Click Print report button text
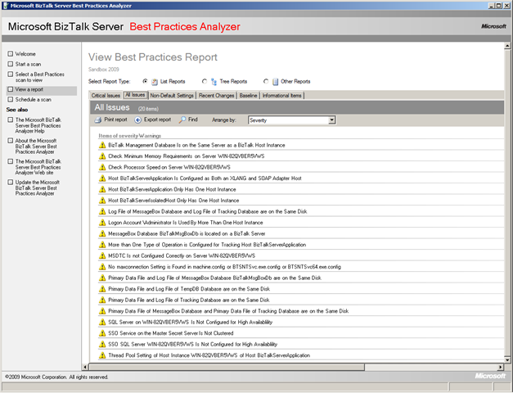Image resolution: width=513 pixels, height=393 pixels. tap(115, 120)
